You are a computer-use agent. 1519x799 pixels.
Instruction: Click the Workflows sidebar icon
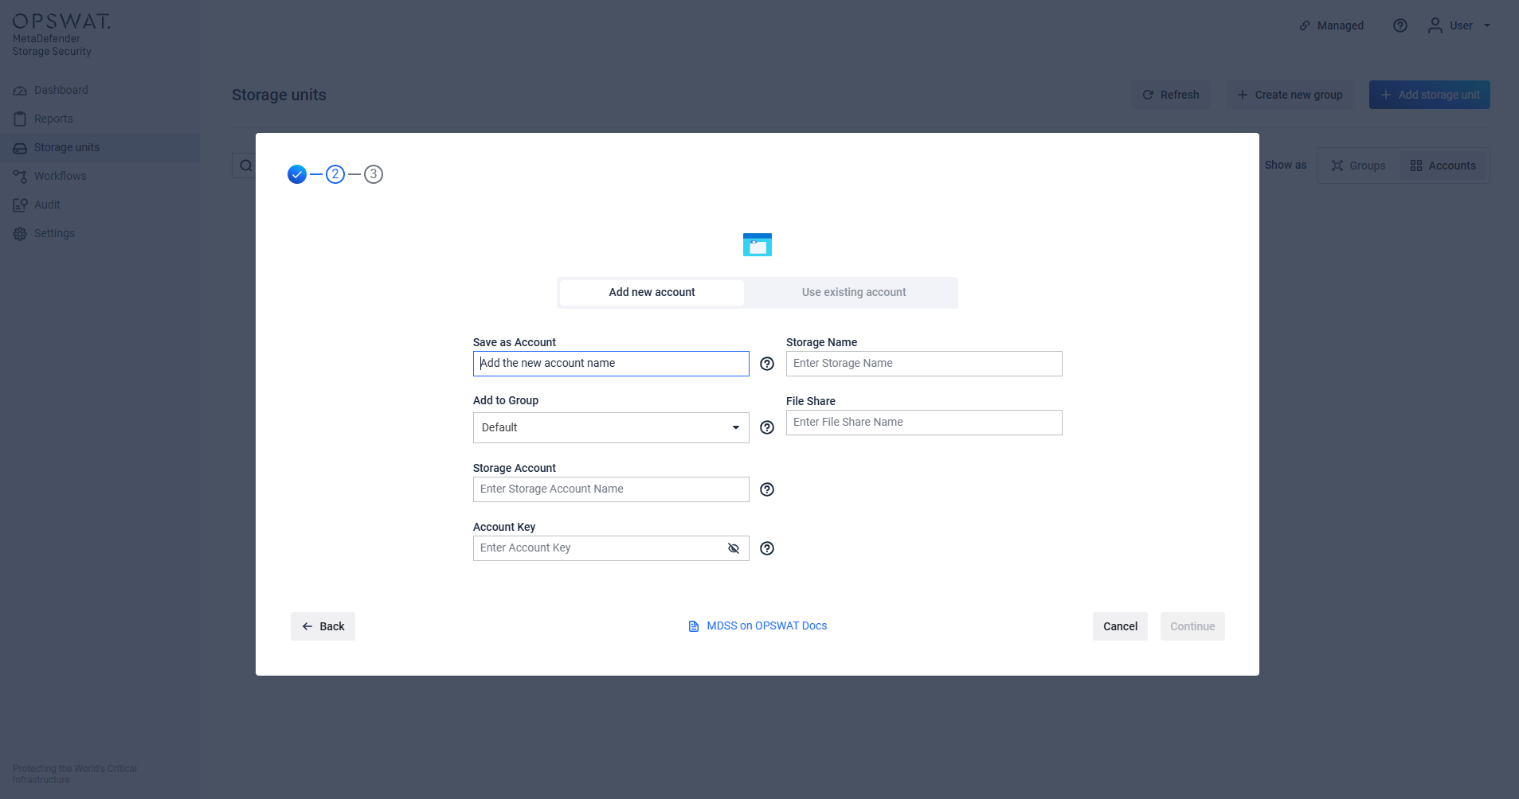click(20, 177)
